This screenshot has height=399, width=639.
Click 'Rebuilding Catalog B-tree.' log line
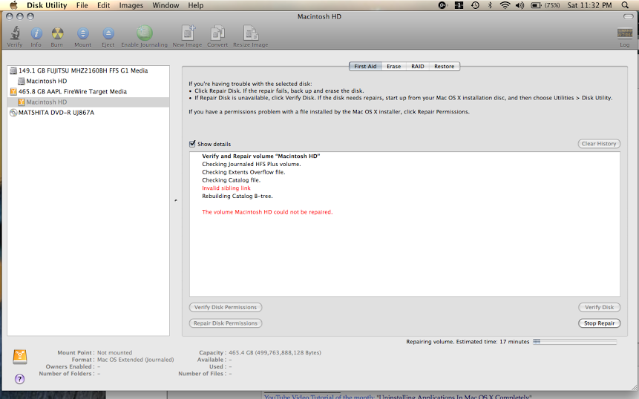(237, 197)
